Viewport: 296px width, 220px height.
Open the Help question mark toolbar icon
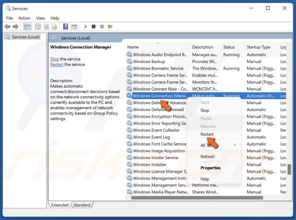66,27
